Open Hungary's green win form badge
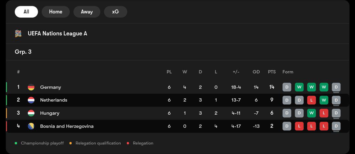The height and width of the screenshot is (154, 355). point(311,113)
